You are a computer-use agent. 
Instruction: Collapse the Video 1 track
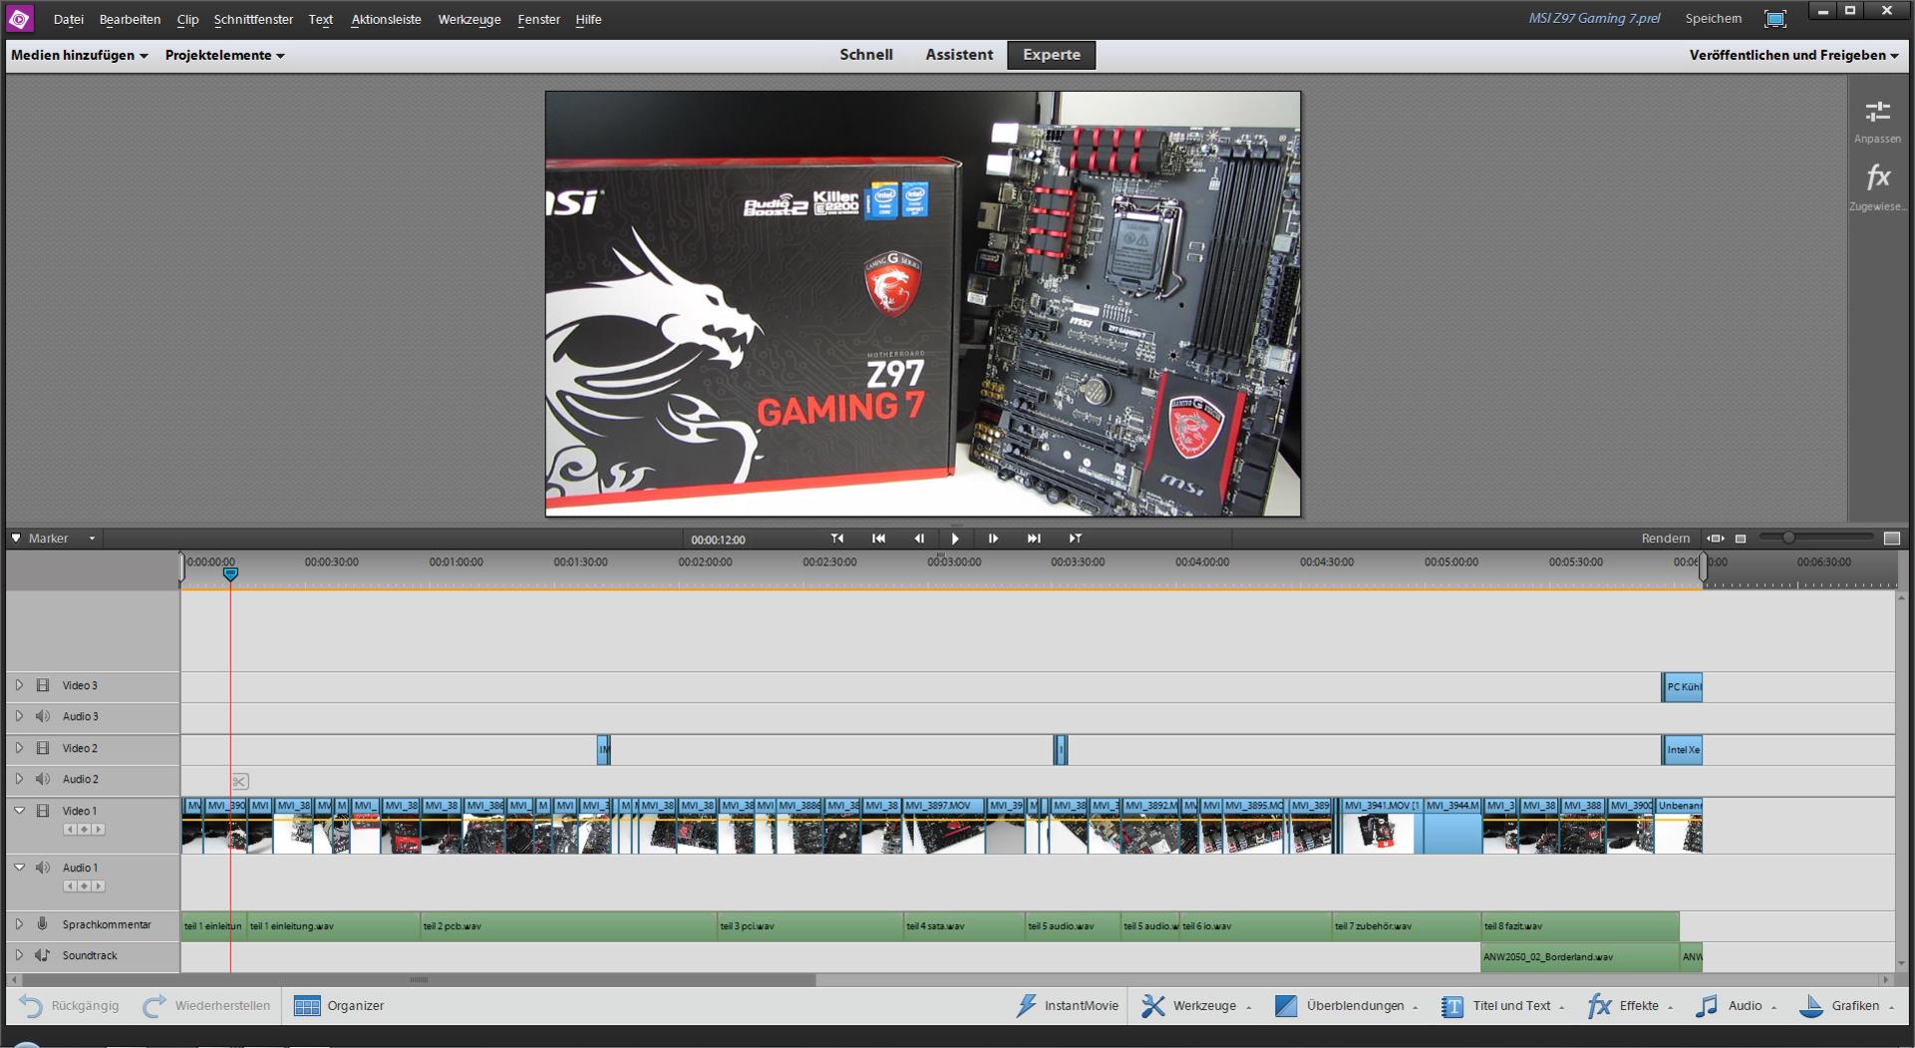click(x=19, y=811)
